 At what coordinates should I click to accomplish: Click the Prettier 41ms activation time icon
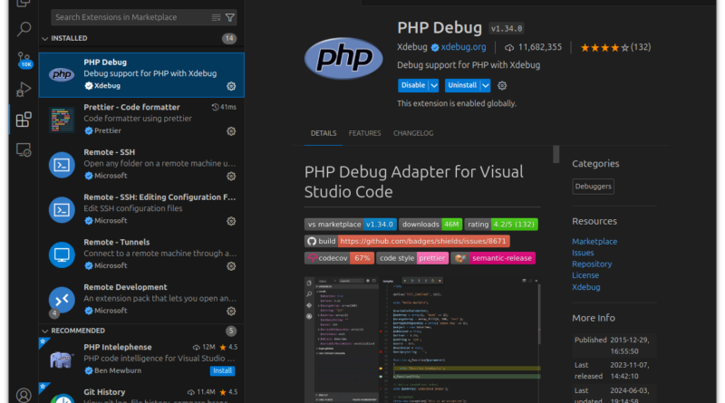tap(215, 107)
